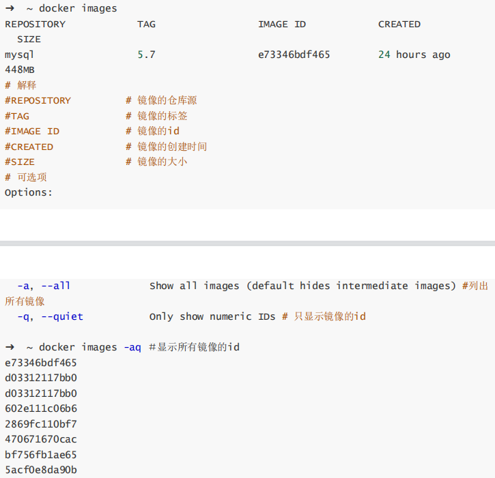Click the 'Options:' line
495x478 pixels.
[x=29, y=192]
